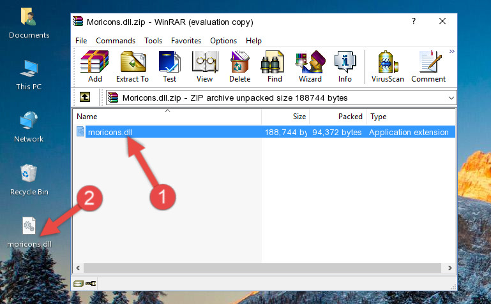This screenshot has width=491, height=304.
Task: Open the Options menu
Action: [x=223, y=41]
